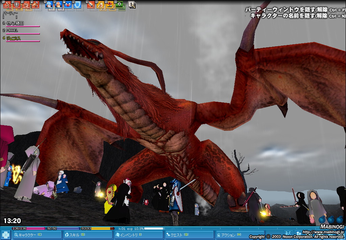
Task: Activate the red parasol rest skill icon
Action: 110,5
